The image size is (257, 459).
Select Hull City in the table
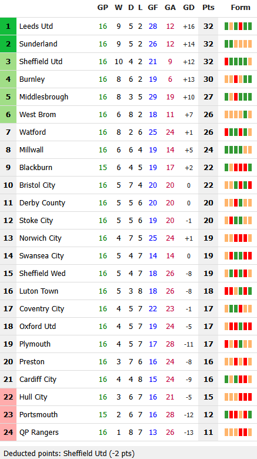click(x=128, y=397)
